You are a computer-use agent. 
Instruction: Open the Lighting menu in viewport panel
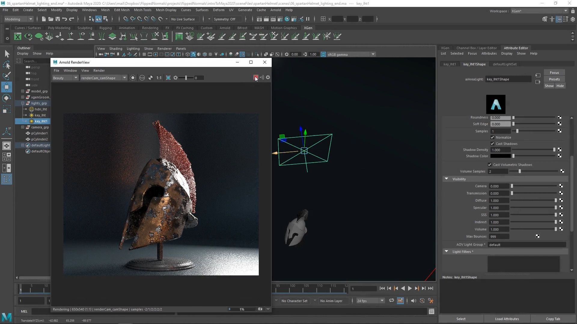(x=133, y=49)
